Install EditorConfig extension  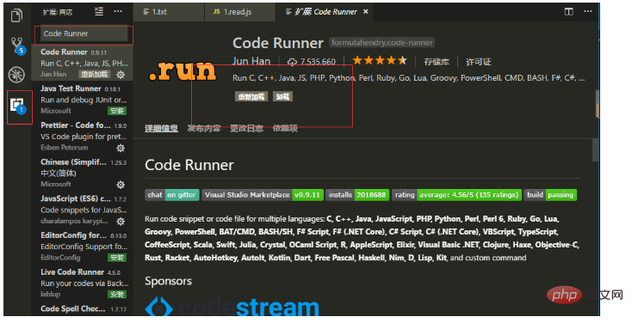tap(117, 258)
